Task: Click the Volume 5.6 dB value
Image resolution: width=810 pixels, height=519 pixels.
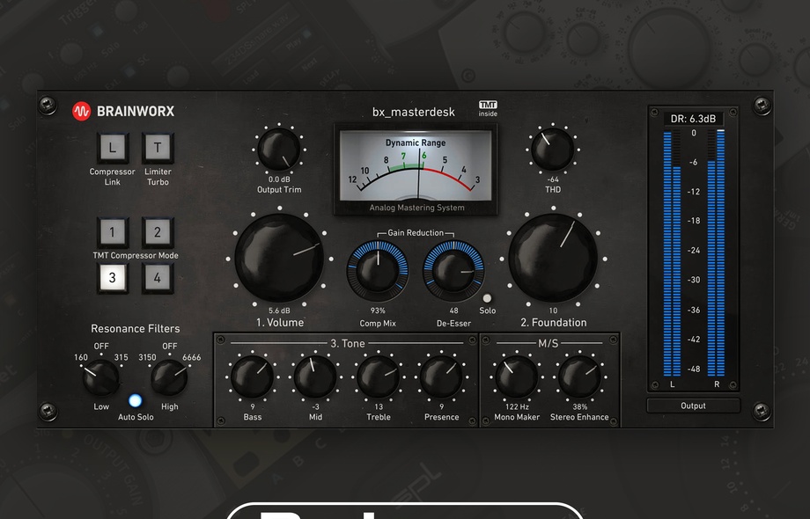Action: pyautogui.click(x=279, y=311)
